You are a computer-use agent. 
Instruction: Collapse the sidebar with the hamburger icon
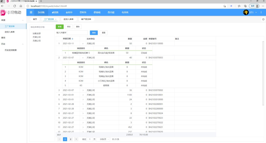[x=31, y=12]
